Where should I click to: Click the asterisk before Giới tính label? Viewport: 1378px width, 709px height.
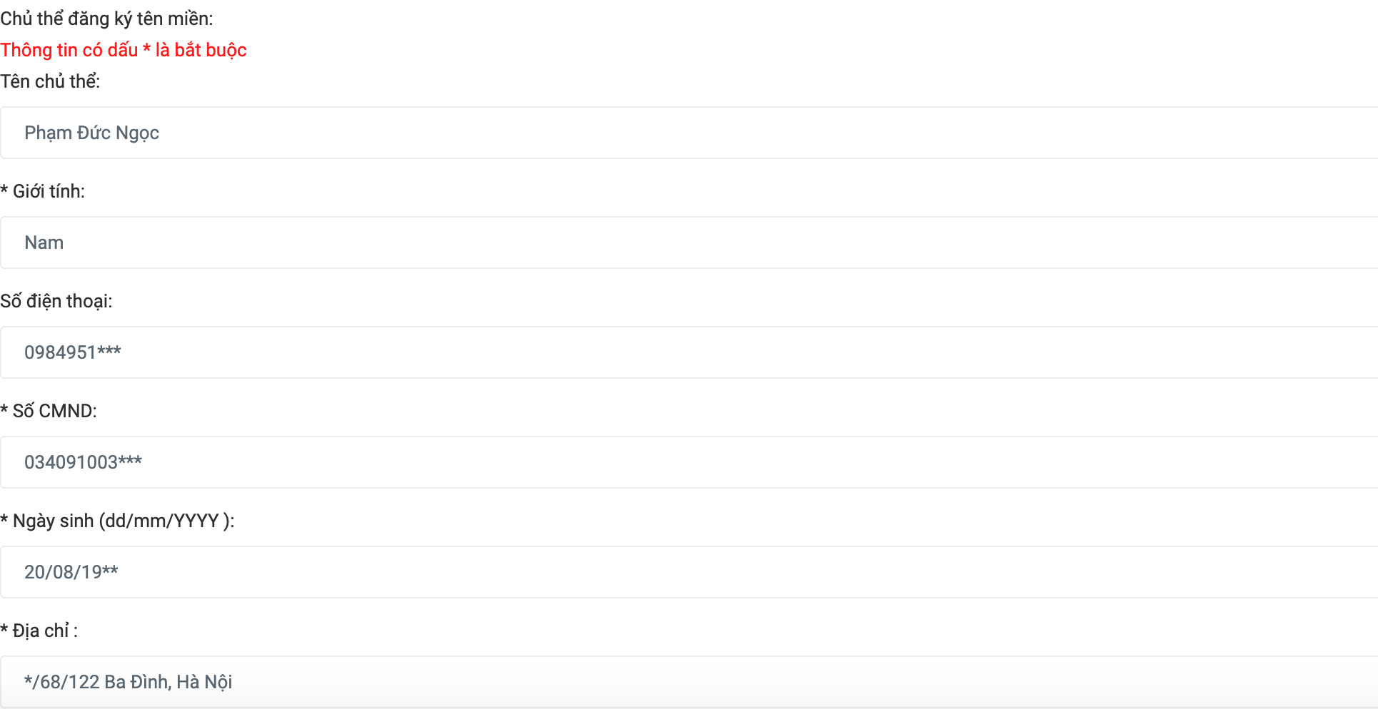point(4,190)
